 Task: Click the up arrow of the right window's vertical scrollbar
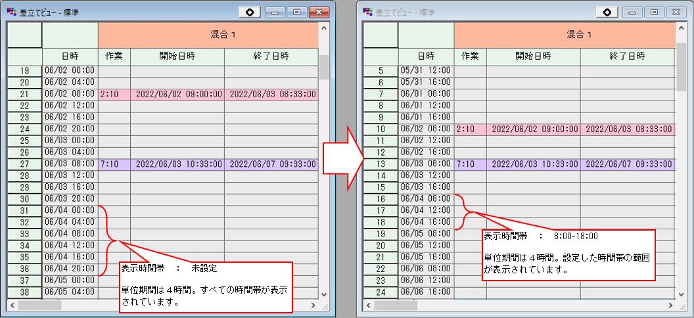(x=681, y=28)
